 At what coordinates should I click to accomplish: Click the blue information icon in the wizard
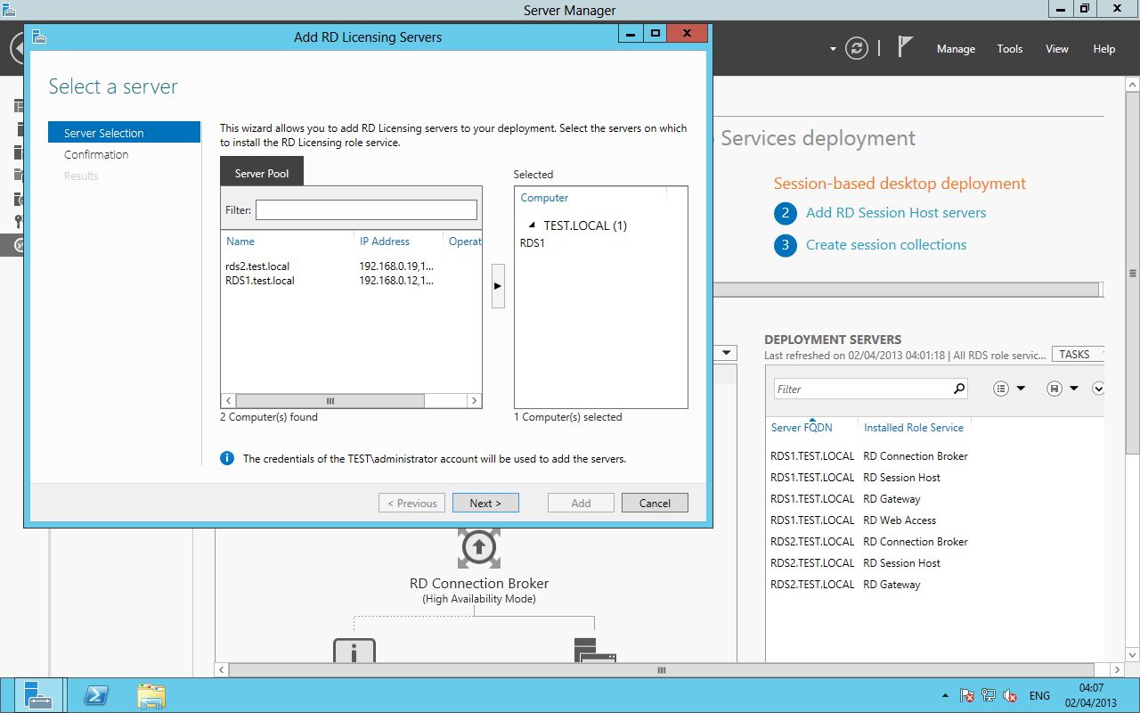[x=227, y=458]
